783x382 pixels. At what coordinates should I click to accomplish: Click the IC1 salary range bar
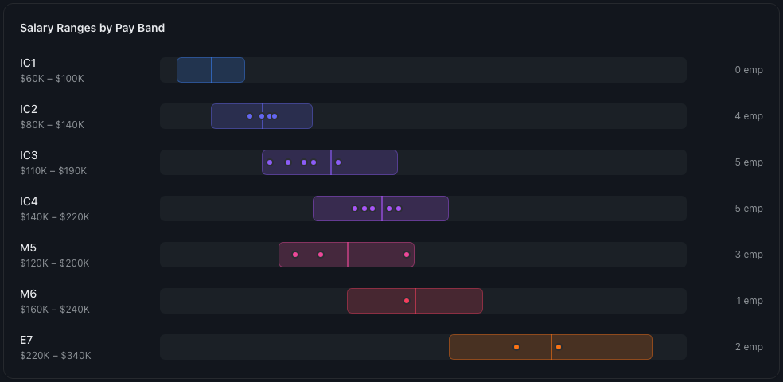(227, 70)
